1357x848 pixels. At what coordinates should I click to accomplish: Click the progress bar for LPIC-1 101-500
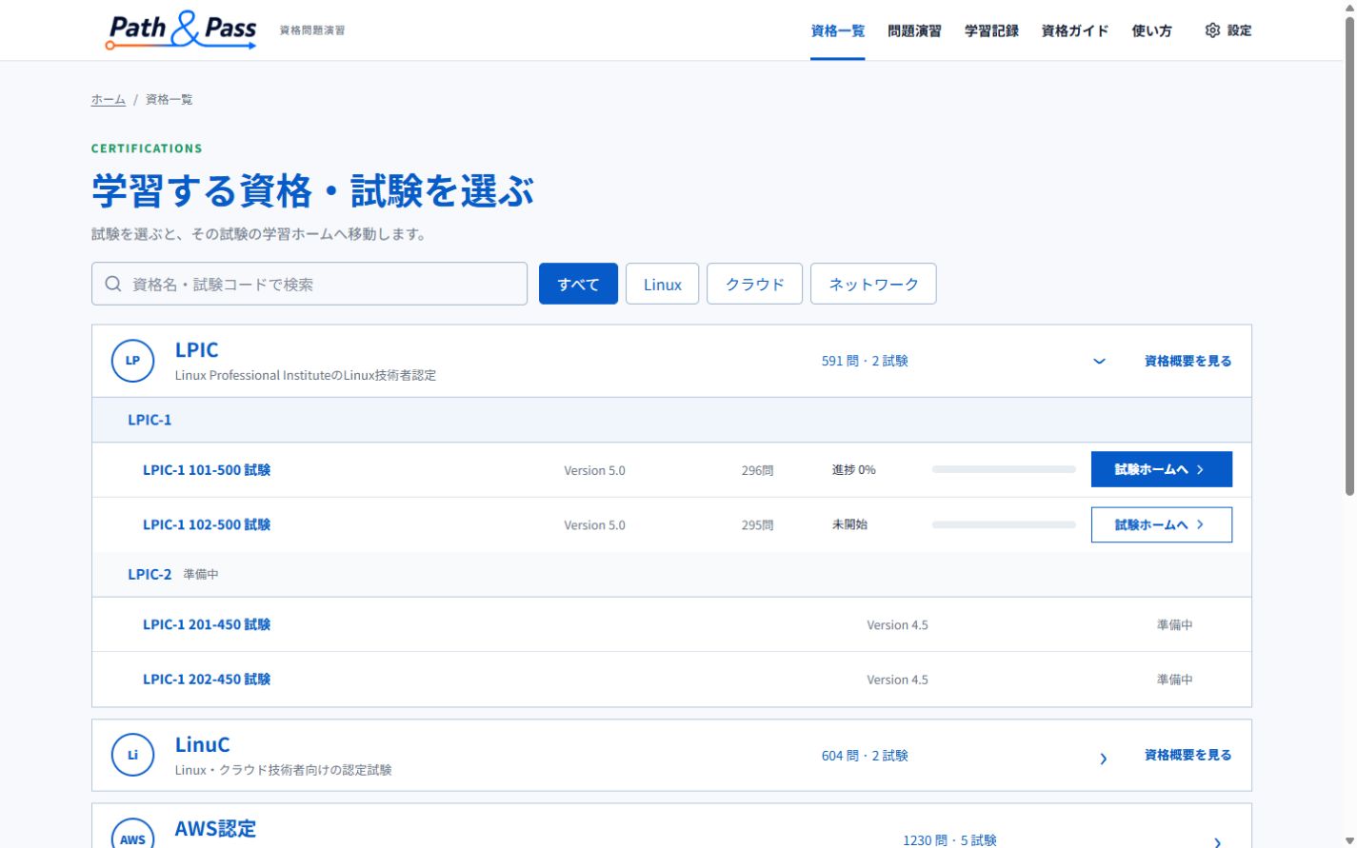[x=1004, y=469]
